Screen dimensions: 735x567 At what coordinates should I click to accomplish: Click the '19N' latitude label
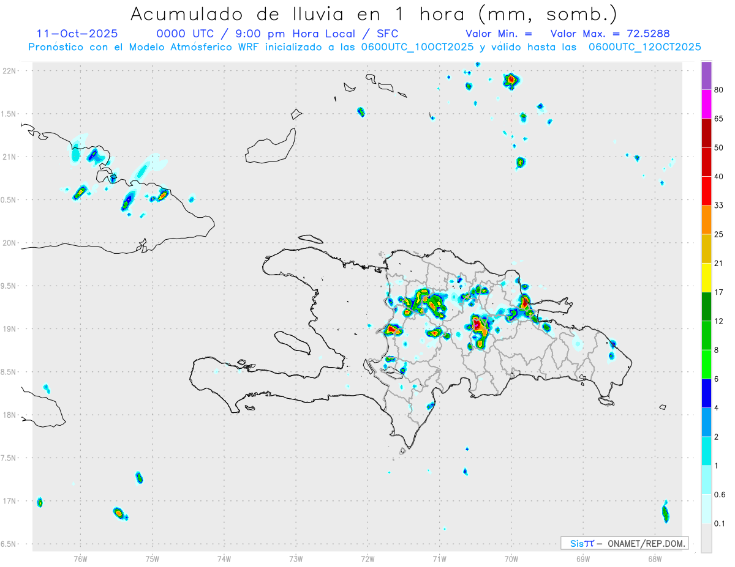click(x=10, y=328)
